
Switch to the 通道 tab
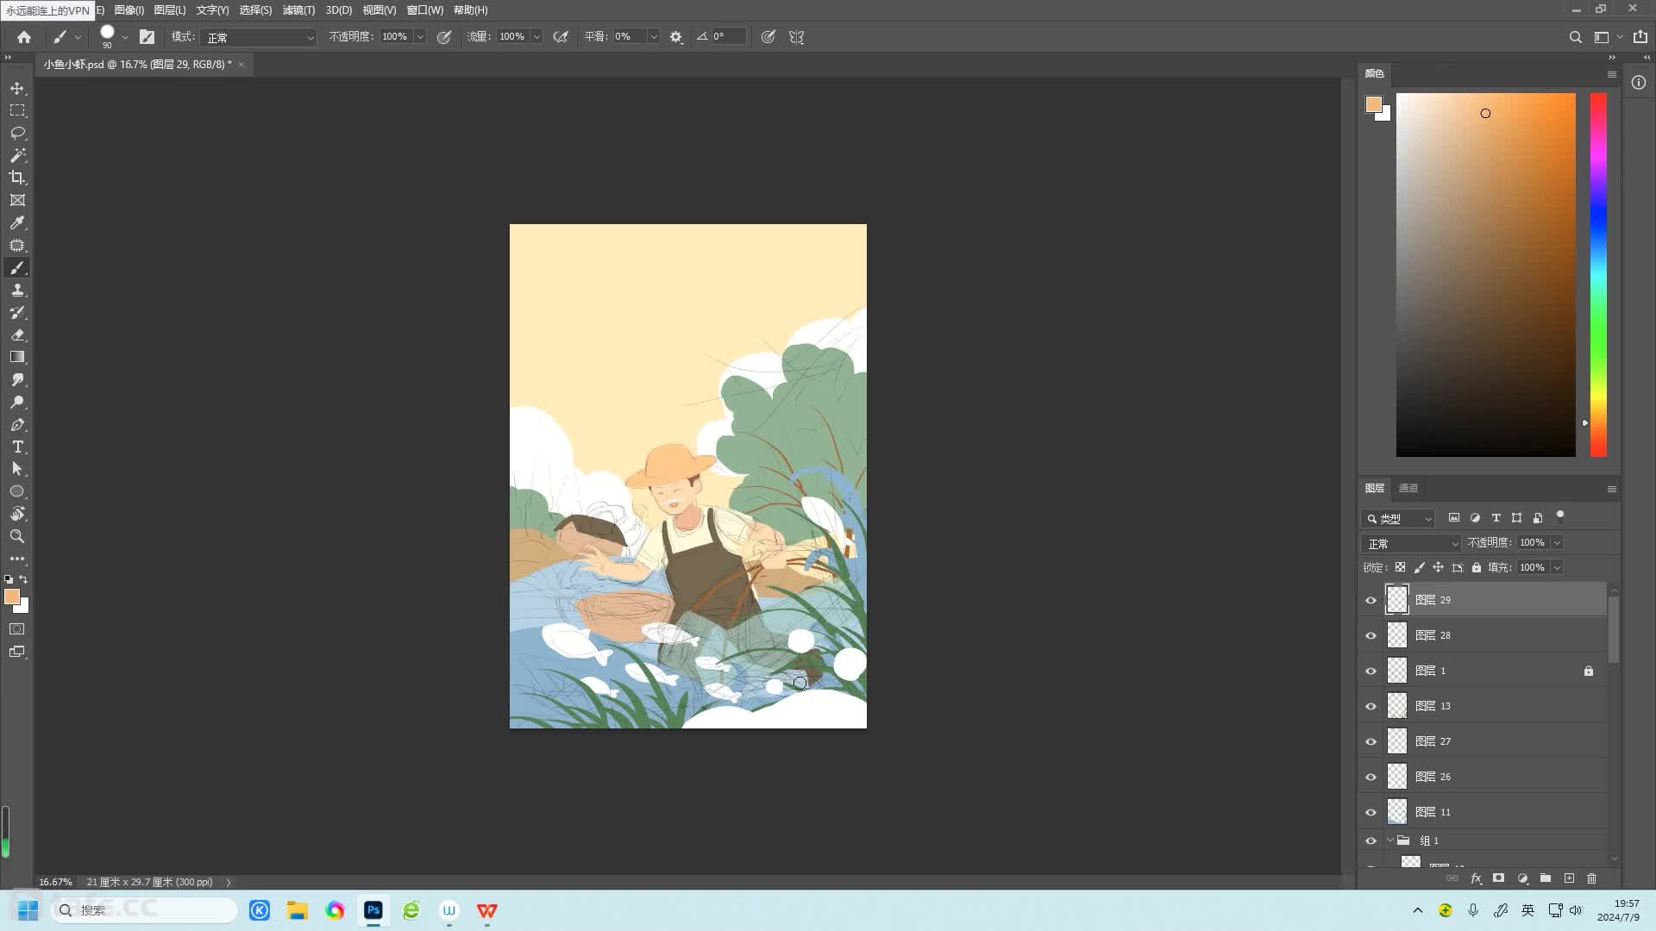1408,488
